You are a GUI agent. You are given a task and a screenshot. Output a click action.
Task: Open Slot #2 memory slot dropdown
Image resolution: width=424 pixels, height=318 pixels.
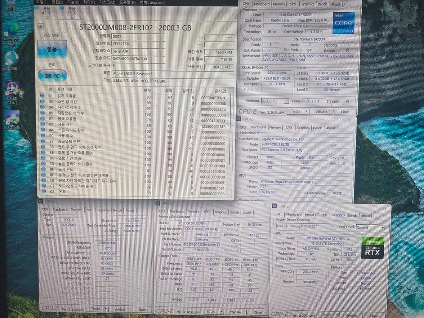click(x=170, y=223)
